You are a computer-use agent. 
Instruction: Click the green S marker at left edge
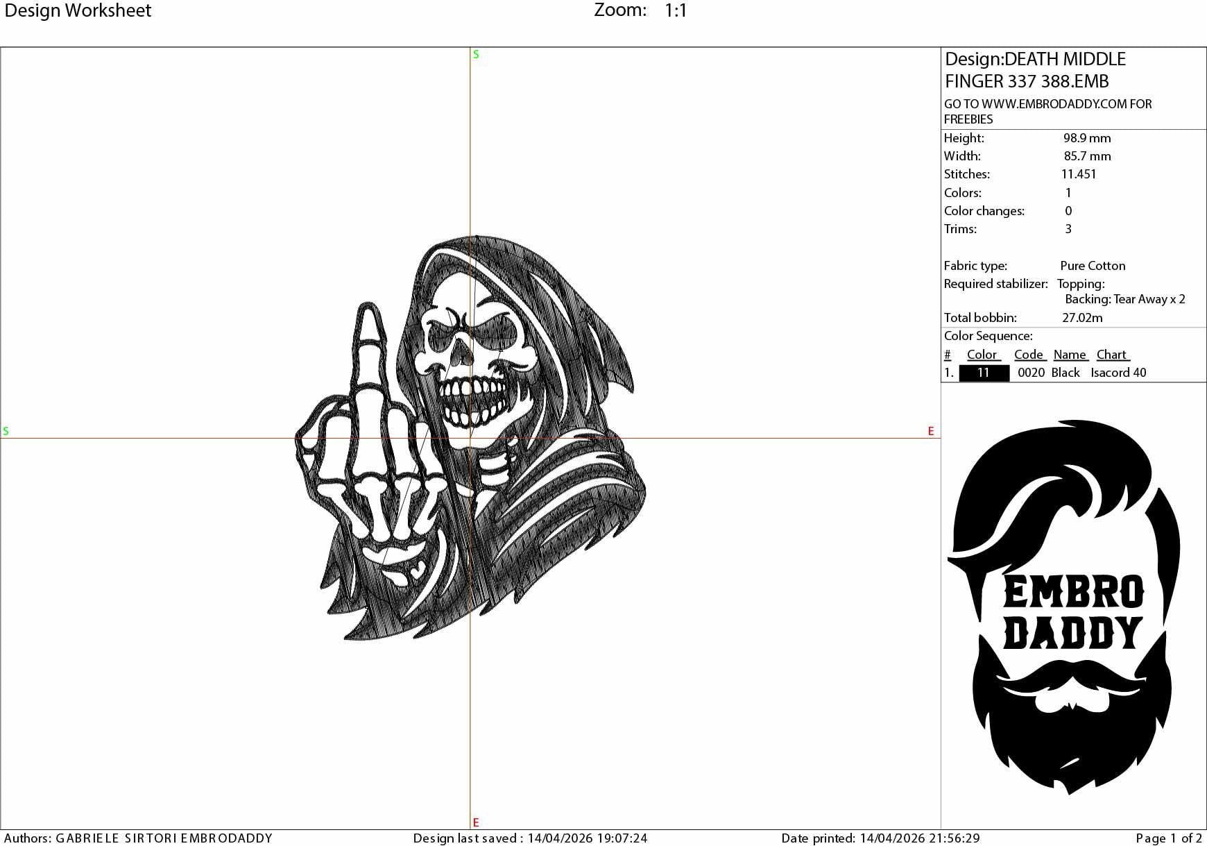(6, 431)
